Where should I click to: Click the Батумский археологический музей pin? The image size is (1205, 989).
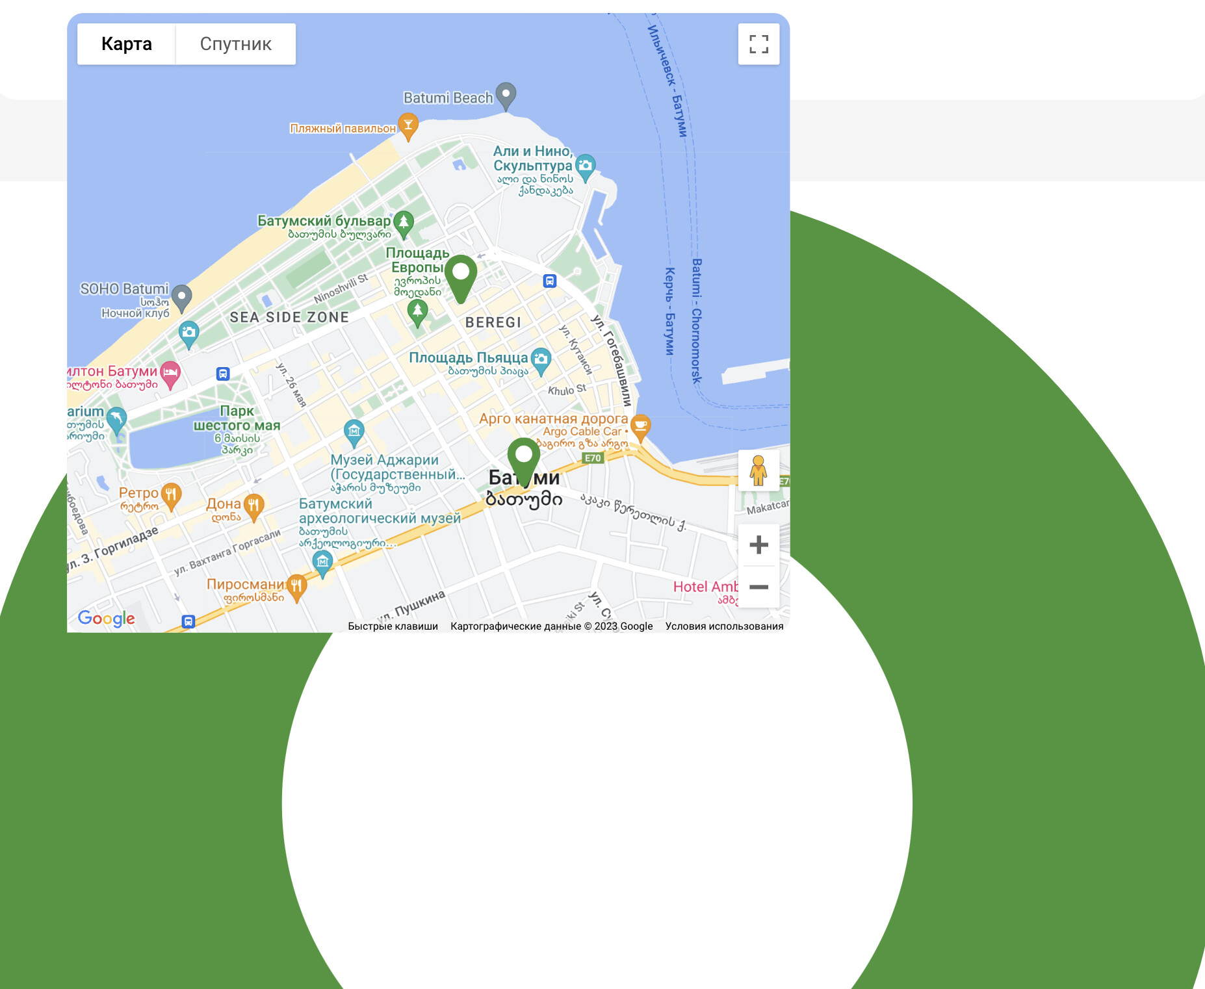coord(322,563)
